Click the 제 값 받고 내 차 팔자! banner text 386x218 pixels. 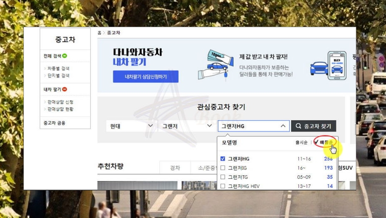point(263,57)
